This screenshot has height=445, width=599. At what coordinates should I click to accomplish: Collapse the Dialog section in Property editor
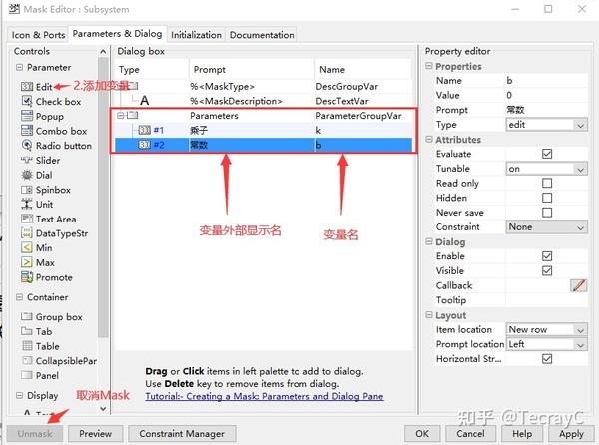(429, 242)
